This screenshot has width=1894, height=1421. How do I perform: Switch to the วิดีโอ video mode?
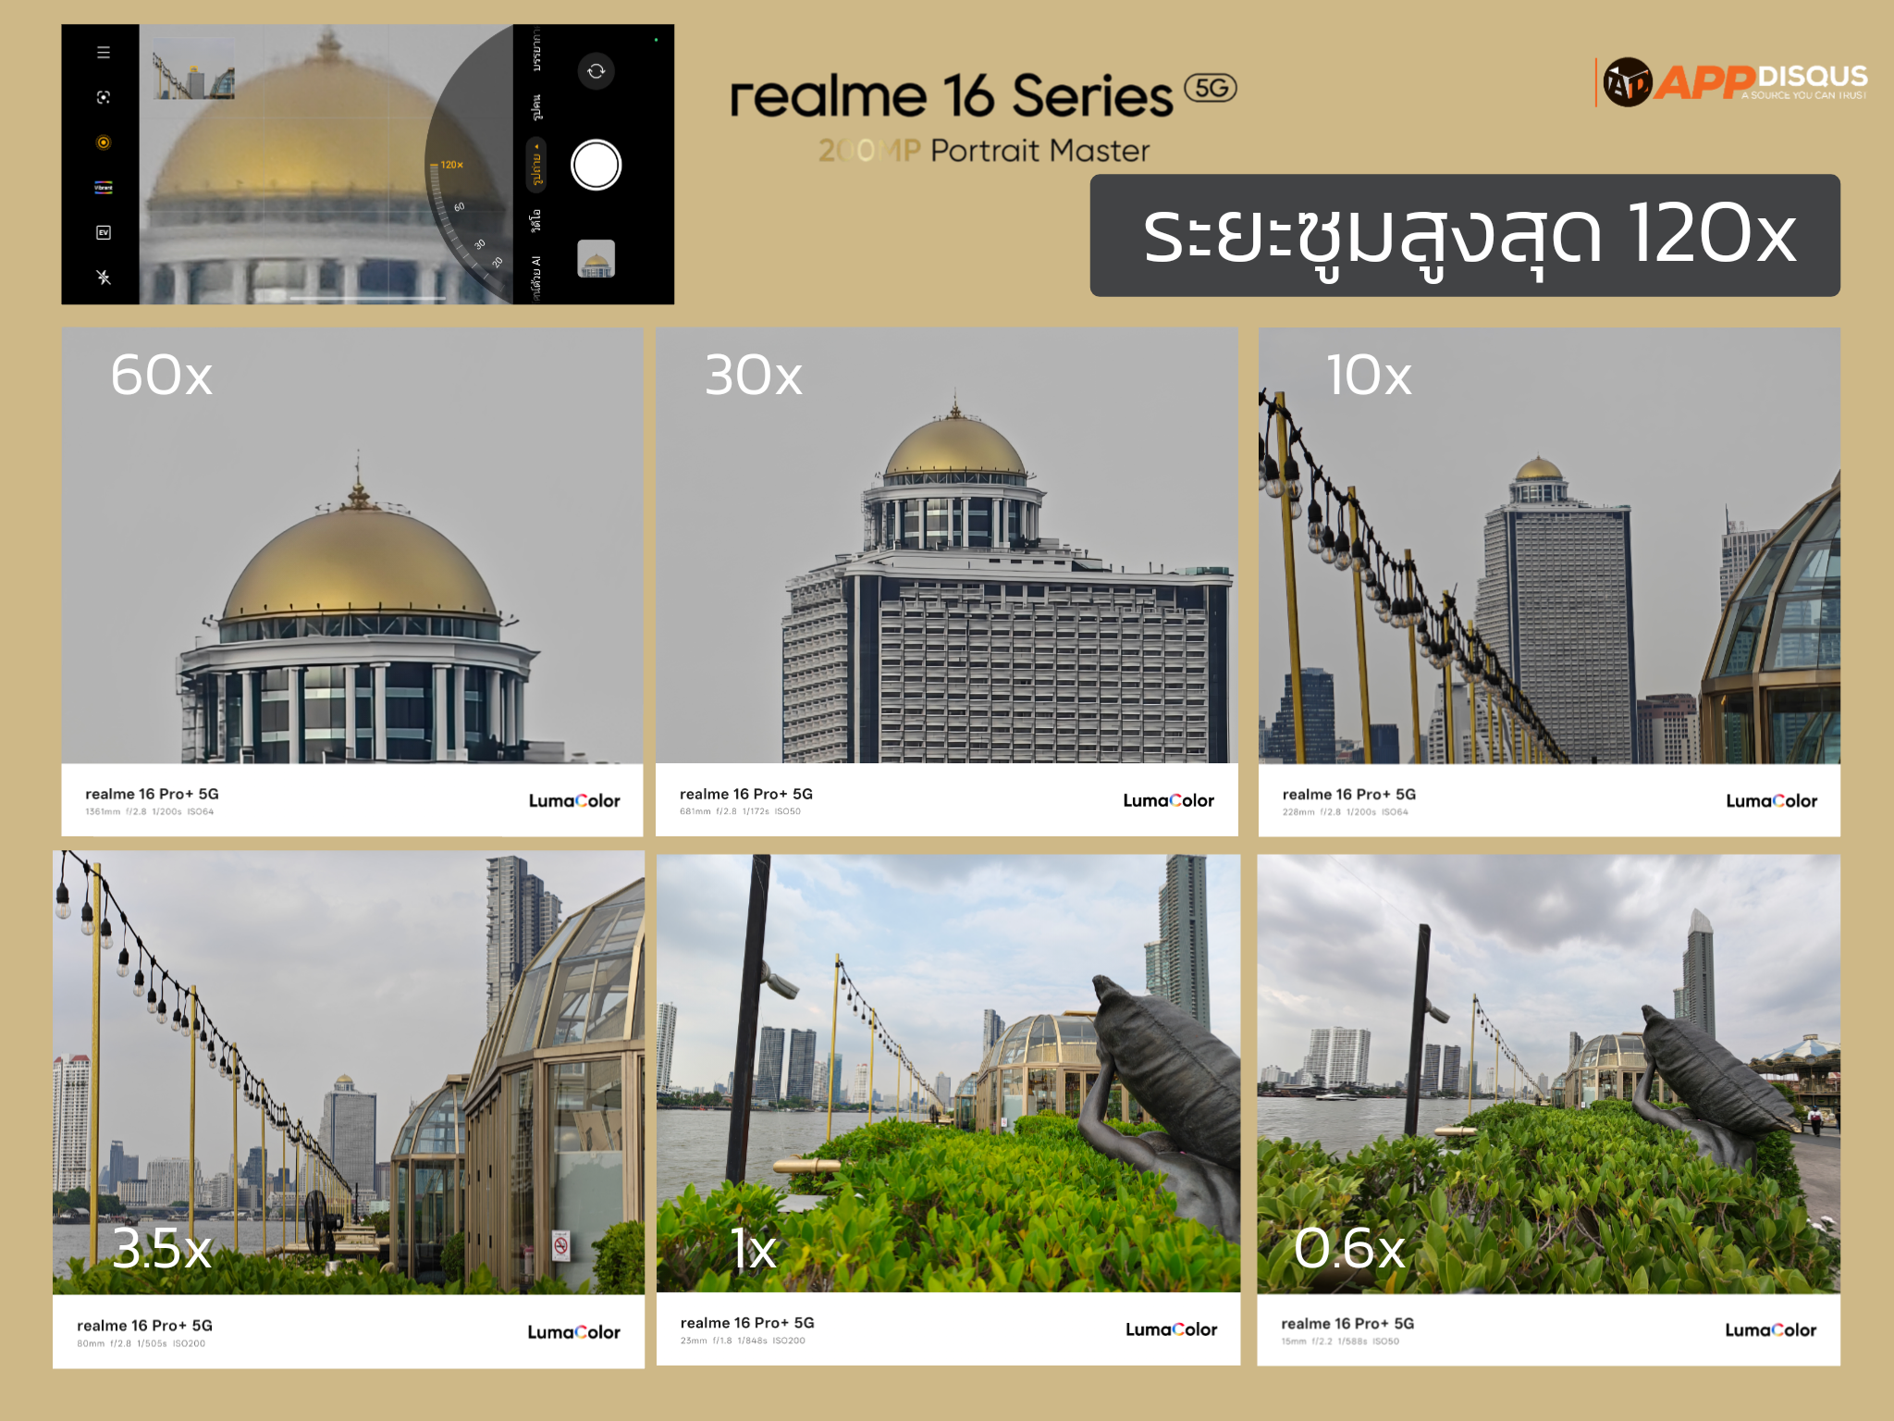(536, 220)
